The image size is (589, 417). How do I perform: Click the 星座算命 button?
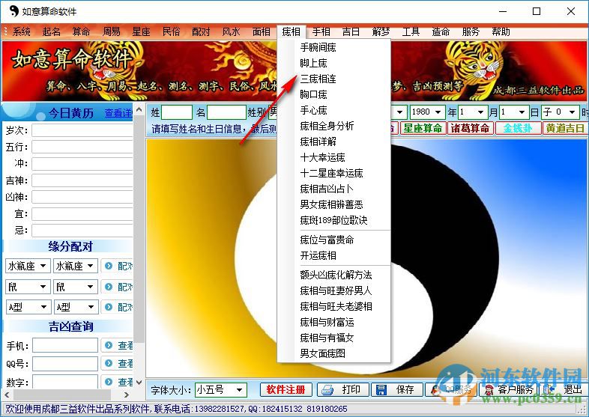(x=423, y=128)
